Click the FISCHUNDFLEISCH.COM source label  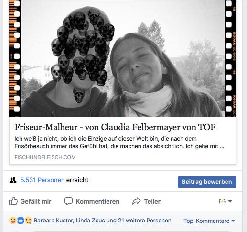45,157
